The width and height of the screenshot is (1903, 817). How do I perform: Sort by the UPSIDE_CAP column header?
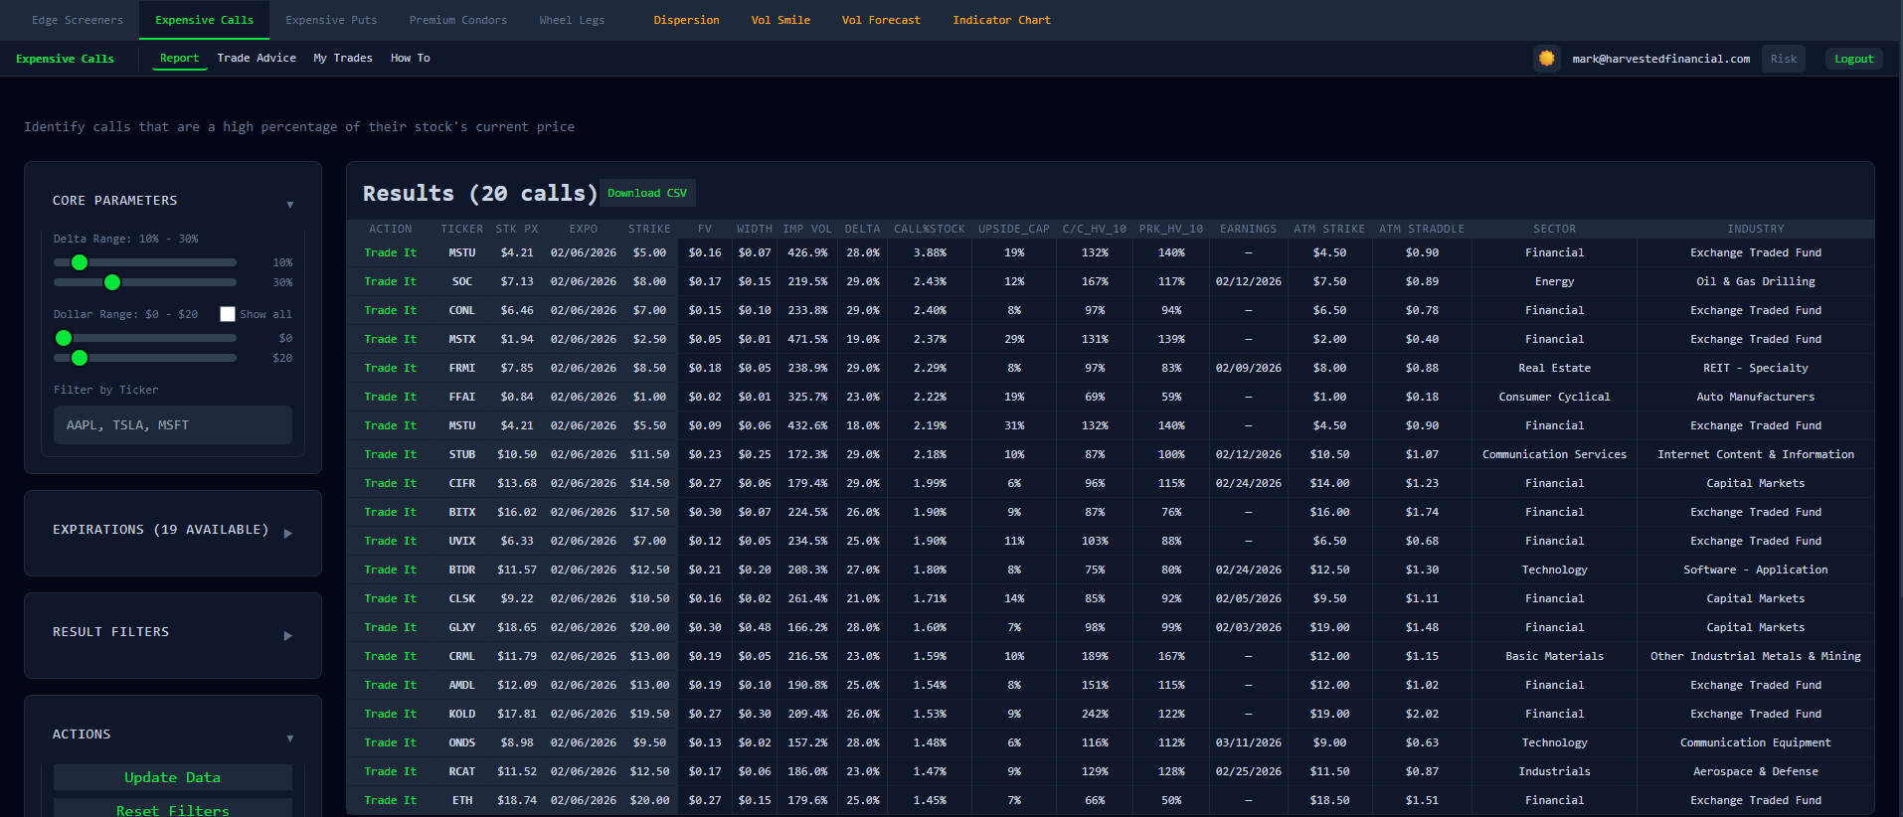click(1013, 229)
